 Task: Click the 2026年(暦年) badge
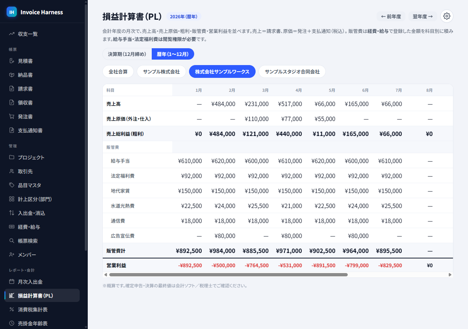(x=184, y=16)
